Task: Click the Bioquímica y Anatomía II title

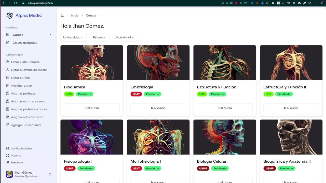Action: (287, 161)
